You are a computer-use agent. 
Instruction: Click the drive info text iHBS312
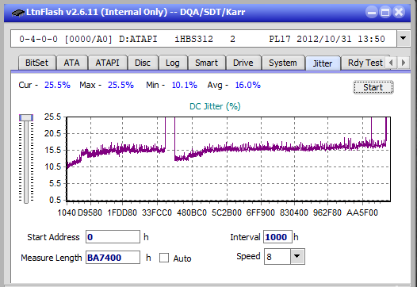pyautogui.click(x=193, y=39)
